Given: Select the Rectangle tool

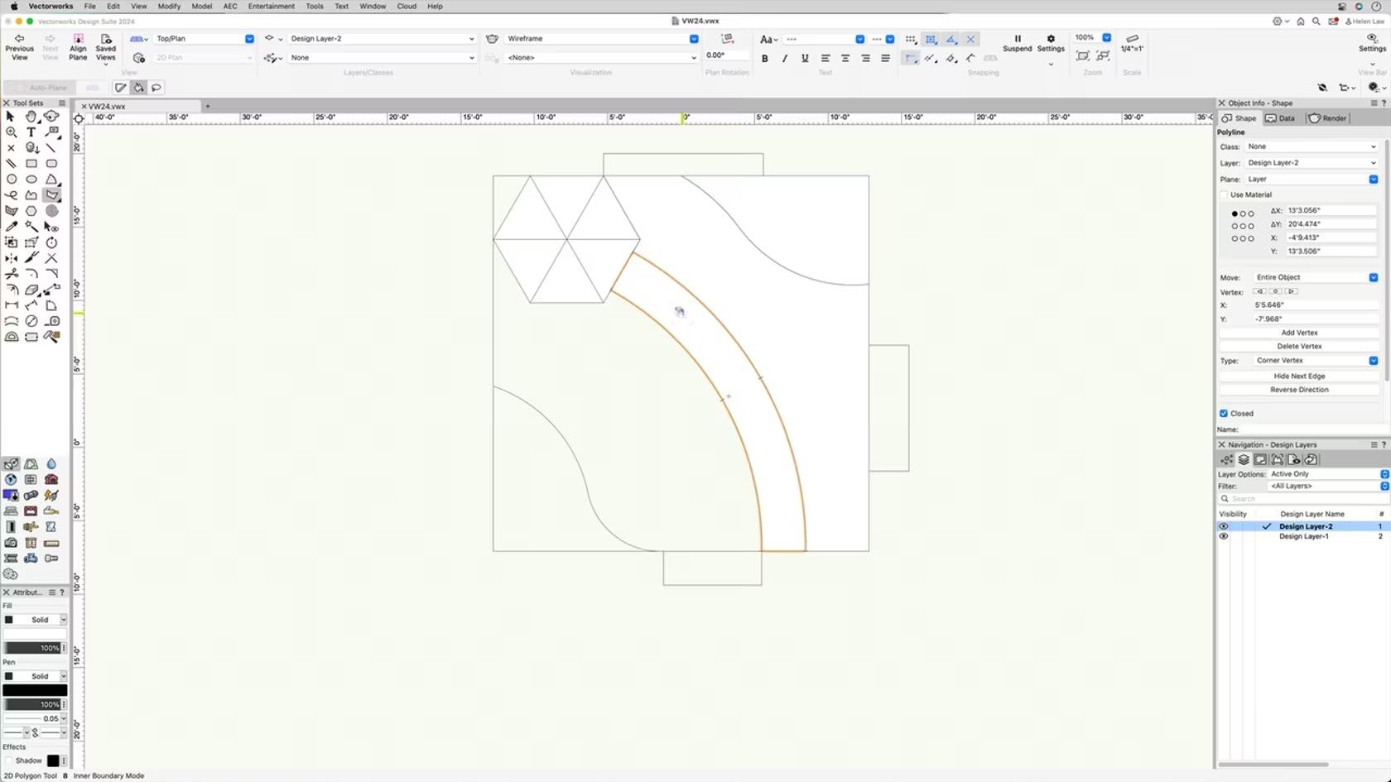Looking at the screenshot, I should coord(31,164).
